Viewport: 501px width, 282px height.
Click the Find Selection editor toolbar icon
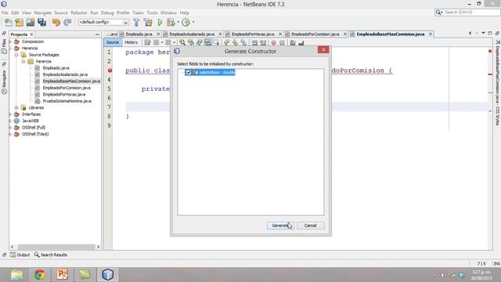click(x=182, y=42)
